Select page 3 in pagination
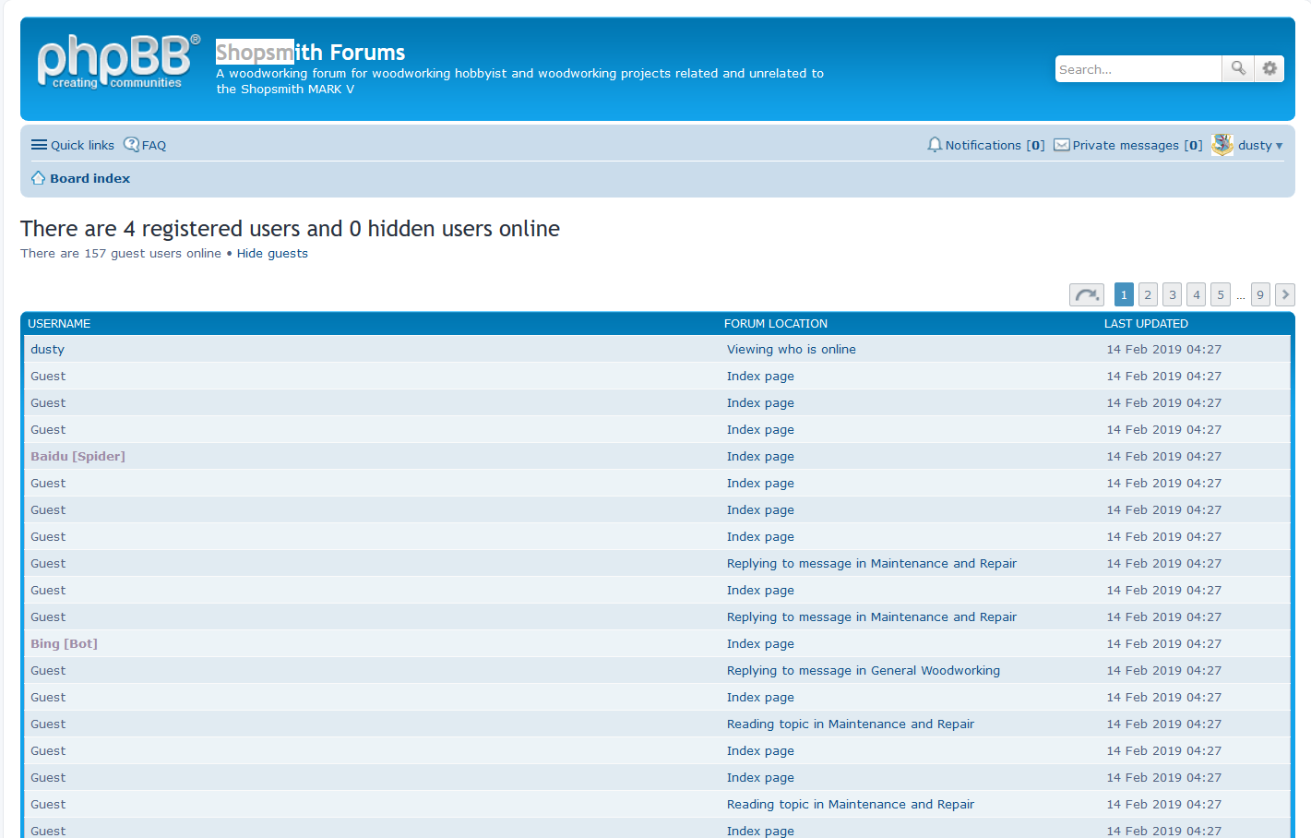 (1172, 294)
